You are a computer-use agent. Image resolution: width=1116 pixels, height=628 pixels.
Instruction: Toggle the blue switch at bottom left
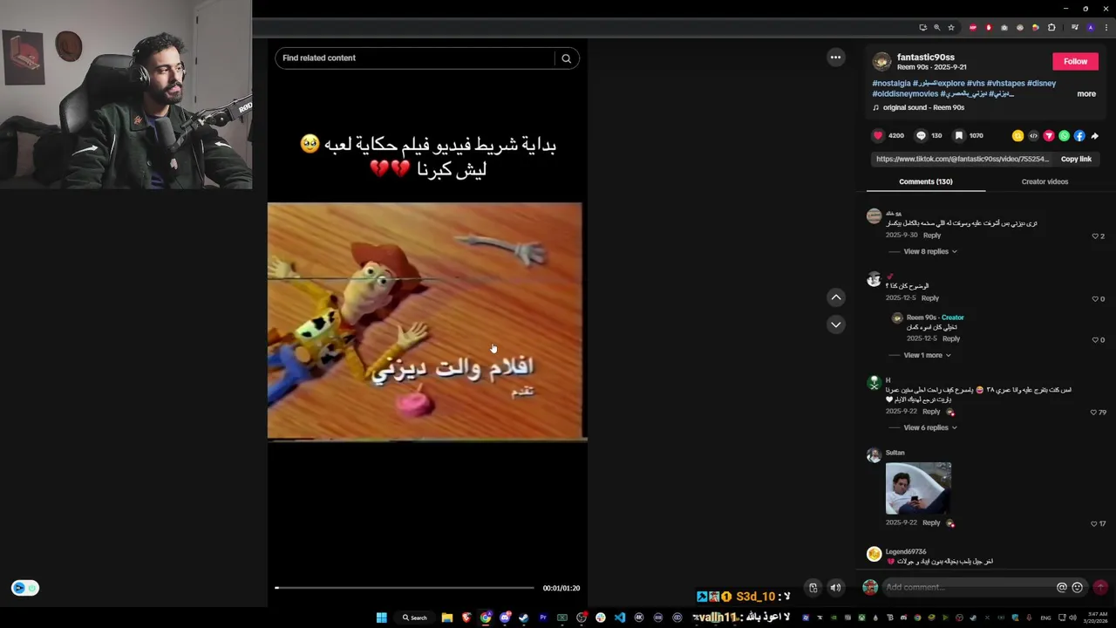pos(25,588)
